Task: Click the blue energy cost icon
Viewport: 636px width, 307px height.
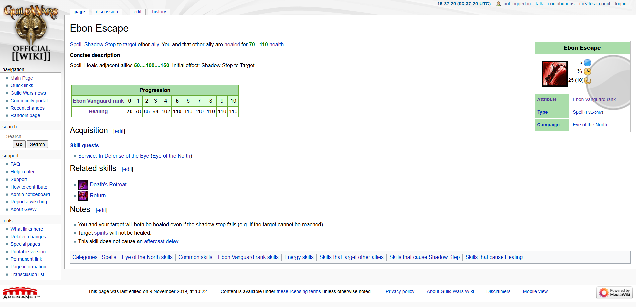Action: point(587,63)
